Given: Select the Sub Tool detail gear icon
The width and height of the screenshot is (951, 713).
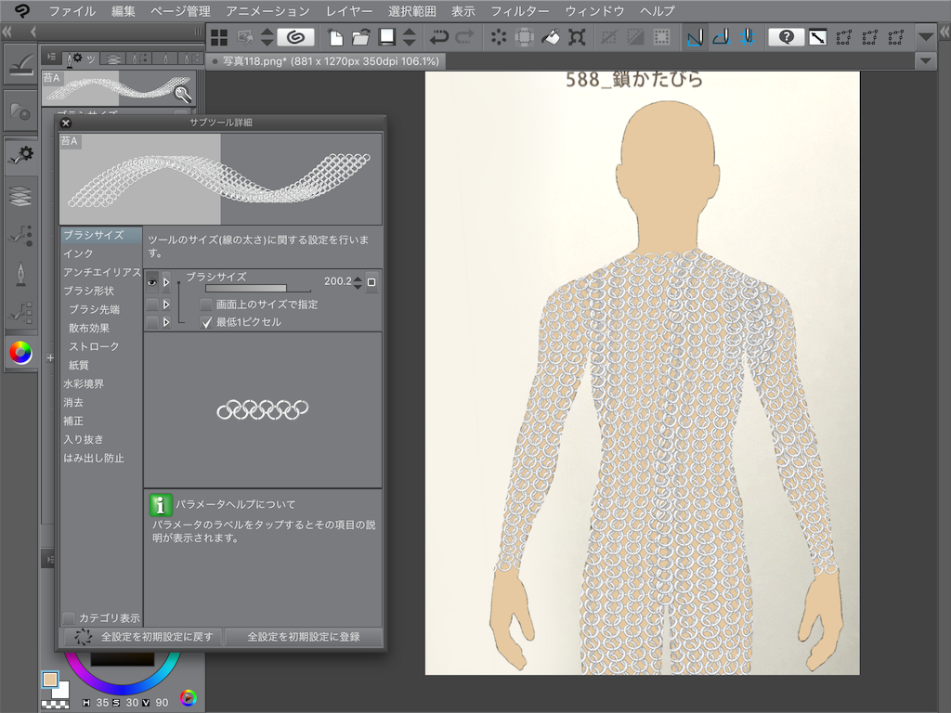Looking at the screenshot, I should click(x=20, y=156).
